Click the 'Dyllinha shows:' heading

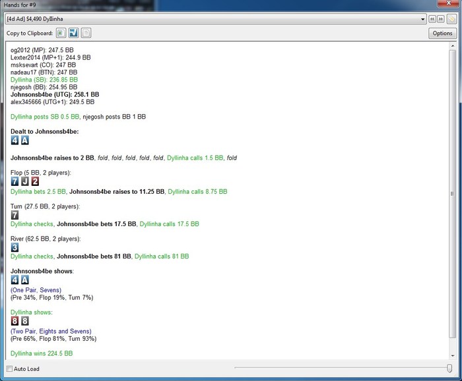point(32,312)
